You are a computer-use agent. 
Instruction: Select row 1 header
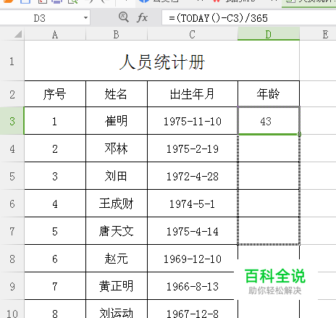12,61
